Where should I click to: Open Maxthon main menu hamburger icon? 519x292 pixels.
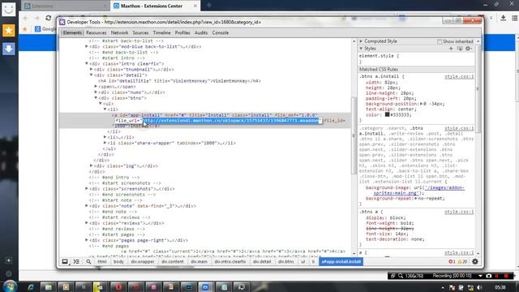tap(515, 18)
